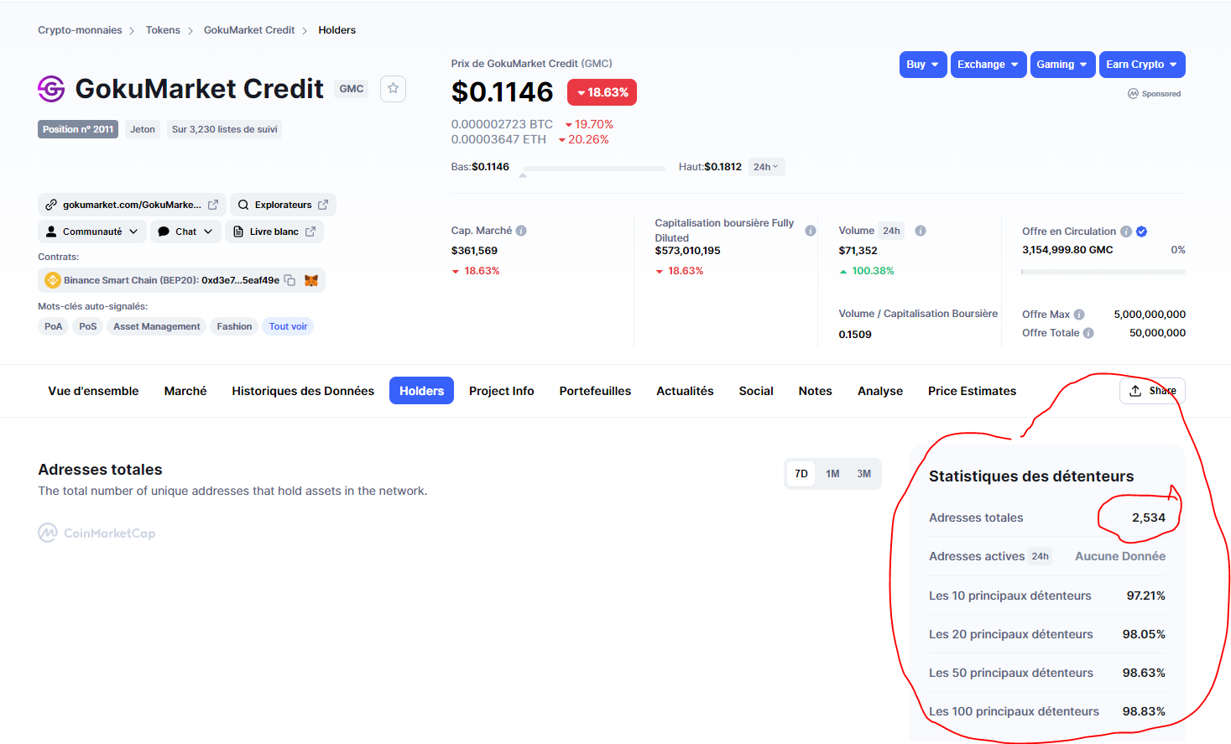Open the Explorateurs dropdown
1231x744 pixels.
pyautogui.click(x=283, y=205)
